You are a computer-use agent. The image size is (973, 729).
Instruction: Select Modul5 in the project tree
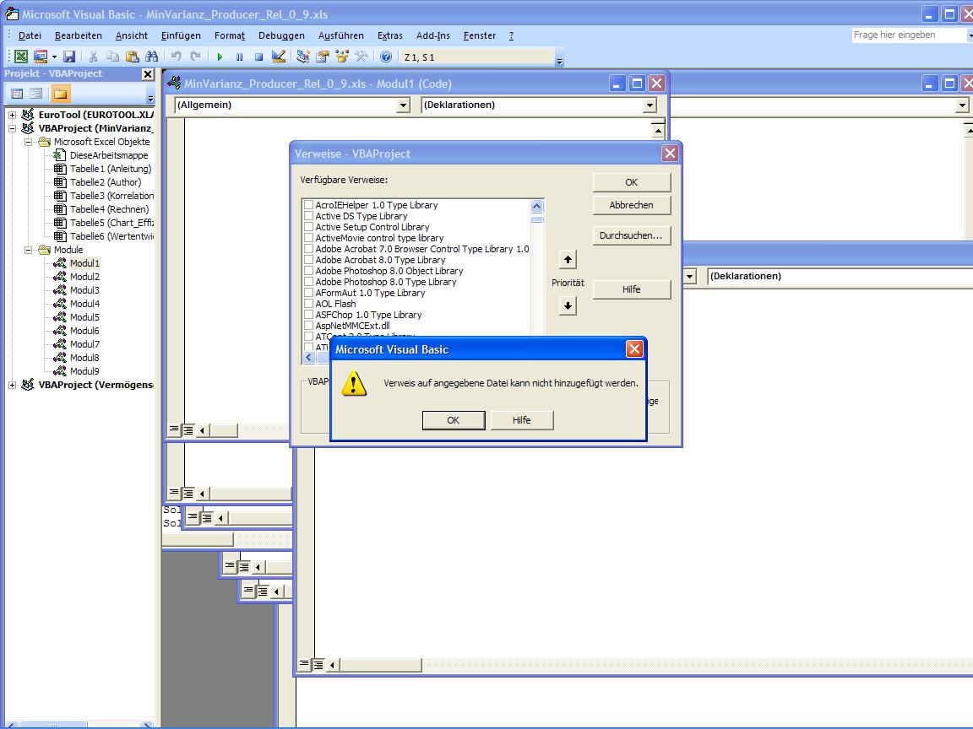[84, 317]
